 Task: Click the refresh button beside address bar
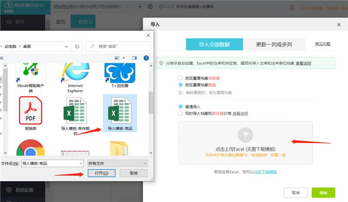(77, 46)
